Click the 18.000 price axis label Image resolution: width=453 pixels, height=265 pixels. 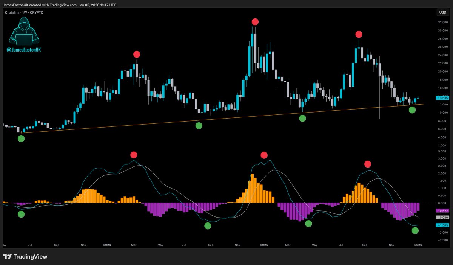[x=442, y=80]
